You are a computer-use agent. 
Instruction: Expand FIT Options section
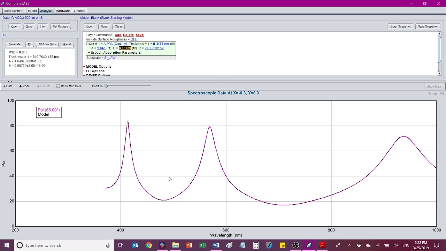pos(84,71)
